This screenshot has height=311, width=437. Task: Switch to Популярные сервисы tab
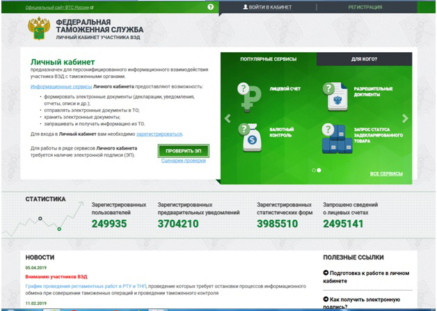coord(269,59)
